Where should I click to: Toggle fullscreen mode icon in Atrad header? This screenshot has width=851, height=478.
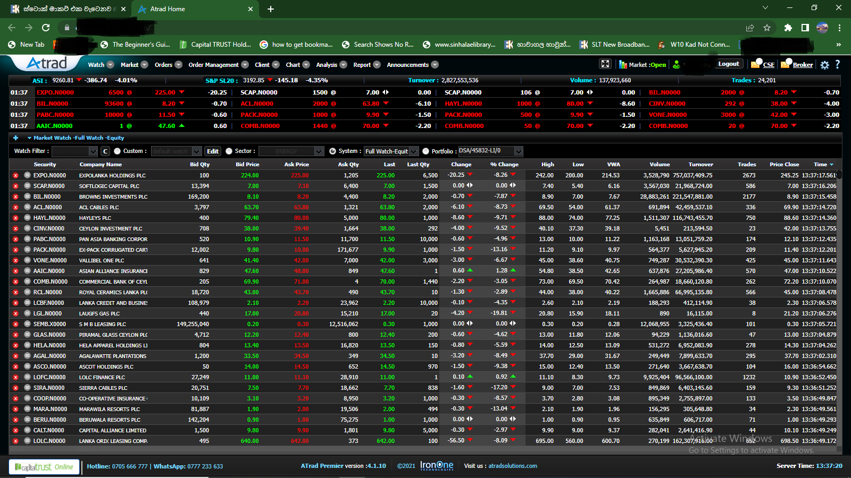click(x=605, y=64)
